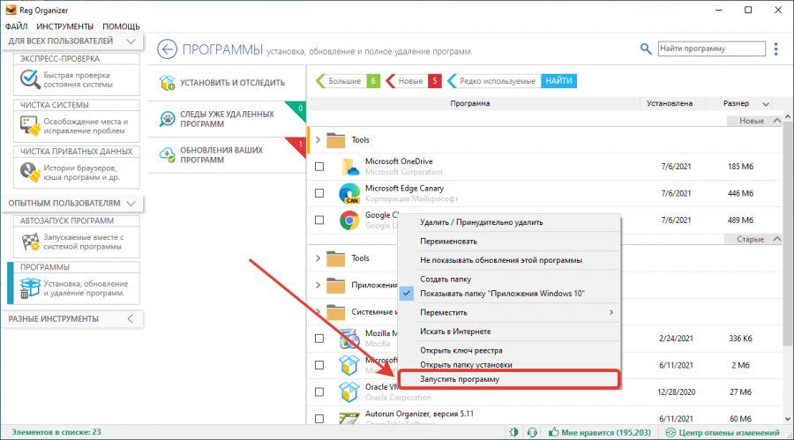794x440 pixels.
Task: Tick the Oracle VM row checkbox
Action: [x=319, y=392]
